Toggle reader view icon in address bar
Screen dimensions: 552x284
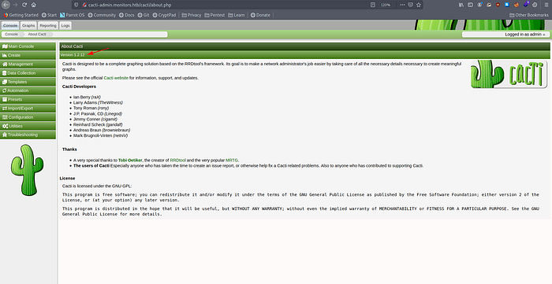373,5
